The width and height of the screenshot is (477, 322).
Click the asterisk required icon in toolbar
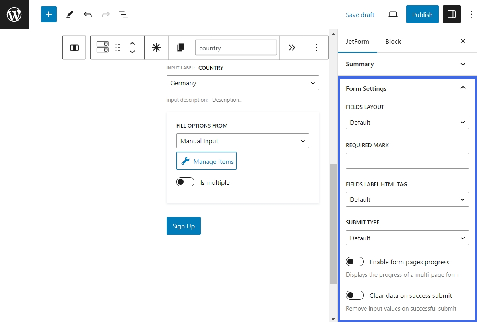click(157, 48)
